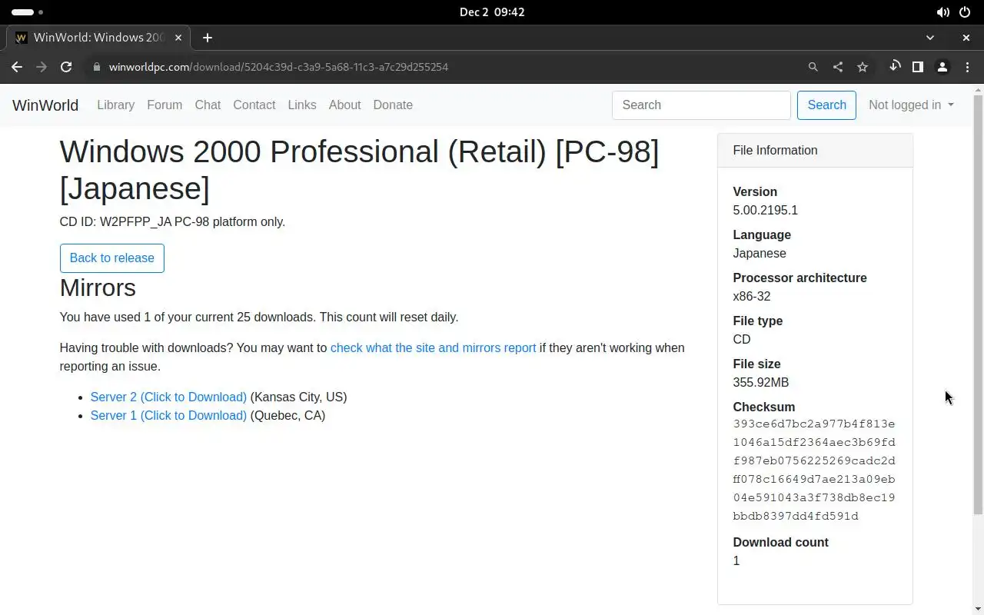Open the tab search chevron
The height and width of the screenshot is (615, 984).
[930, 38]
